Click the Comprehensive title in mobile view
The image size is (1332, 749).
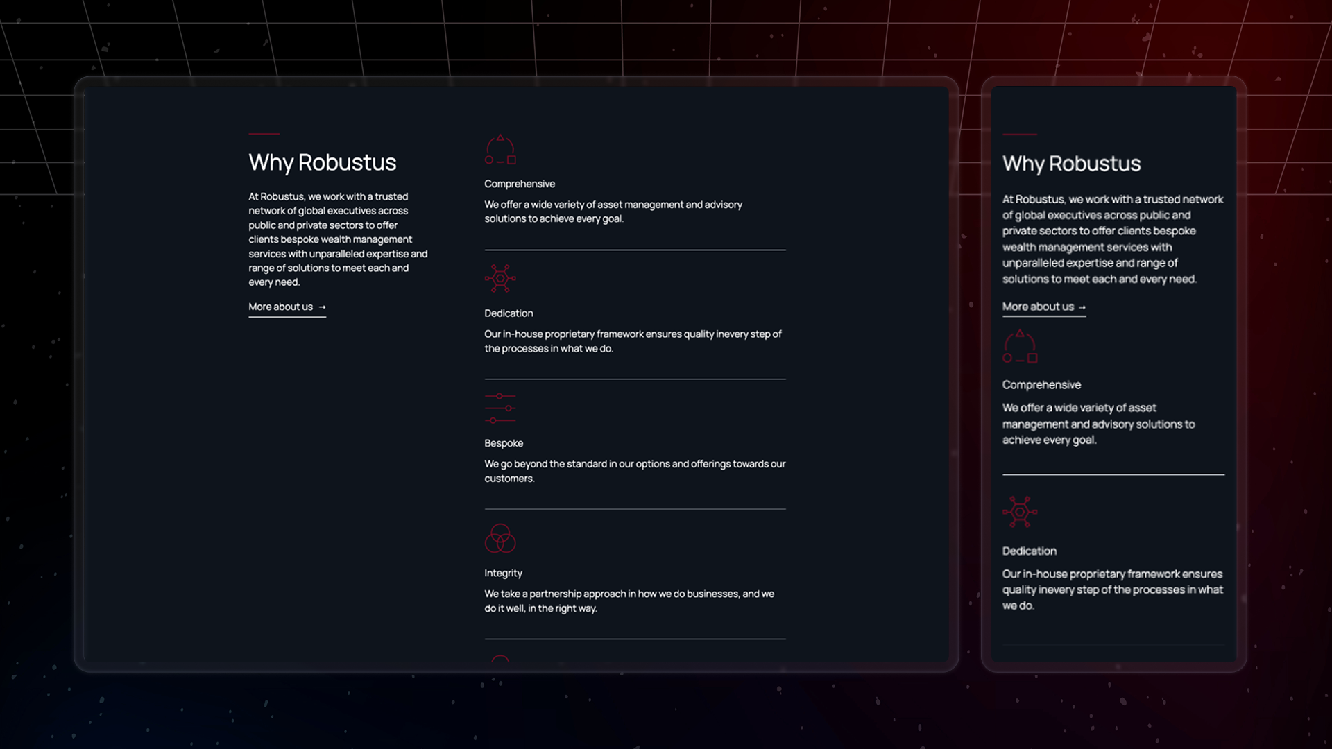tap(1041, 385)
